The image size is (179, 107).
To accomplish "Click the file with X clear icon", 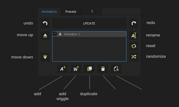I will pyautogui.click(x=116, y=69).
